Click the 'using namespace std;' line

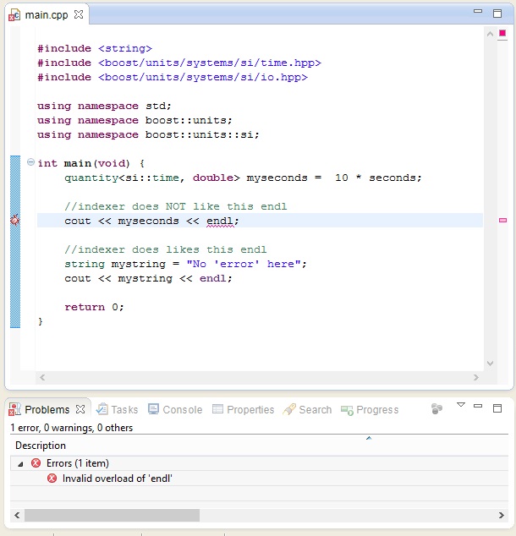(x=104, y=106)
